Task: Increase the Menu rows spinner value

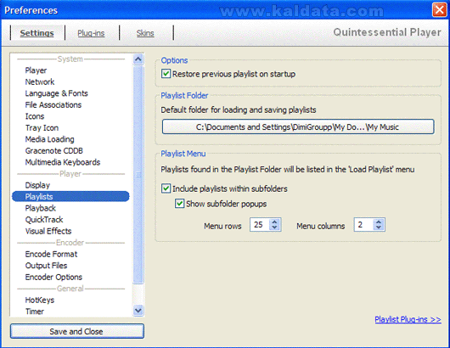Action: (274, 222)
